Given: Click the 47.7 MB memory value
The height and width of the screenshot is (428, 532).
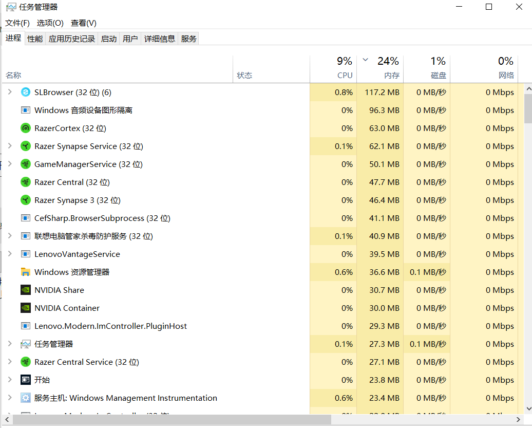Looking at the screenshot, I should pyautogui.click(x=384, y=182).
